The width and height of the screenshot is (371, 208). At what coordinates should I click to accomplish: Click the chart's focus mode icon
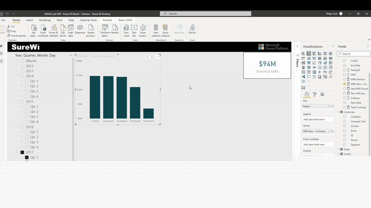[152, 57]
